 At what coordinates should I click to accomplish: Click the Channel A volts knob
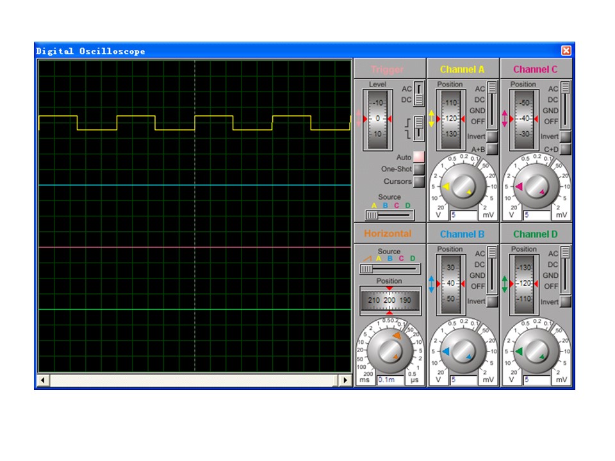(463, 186)
